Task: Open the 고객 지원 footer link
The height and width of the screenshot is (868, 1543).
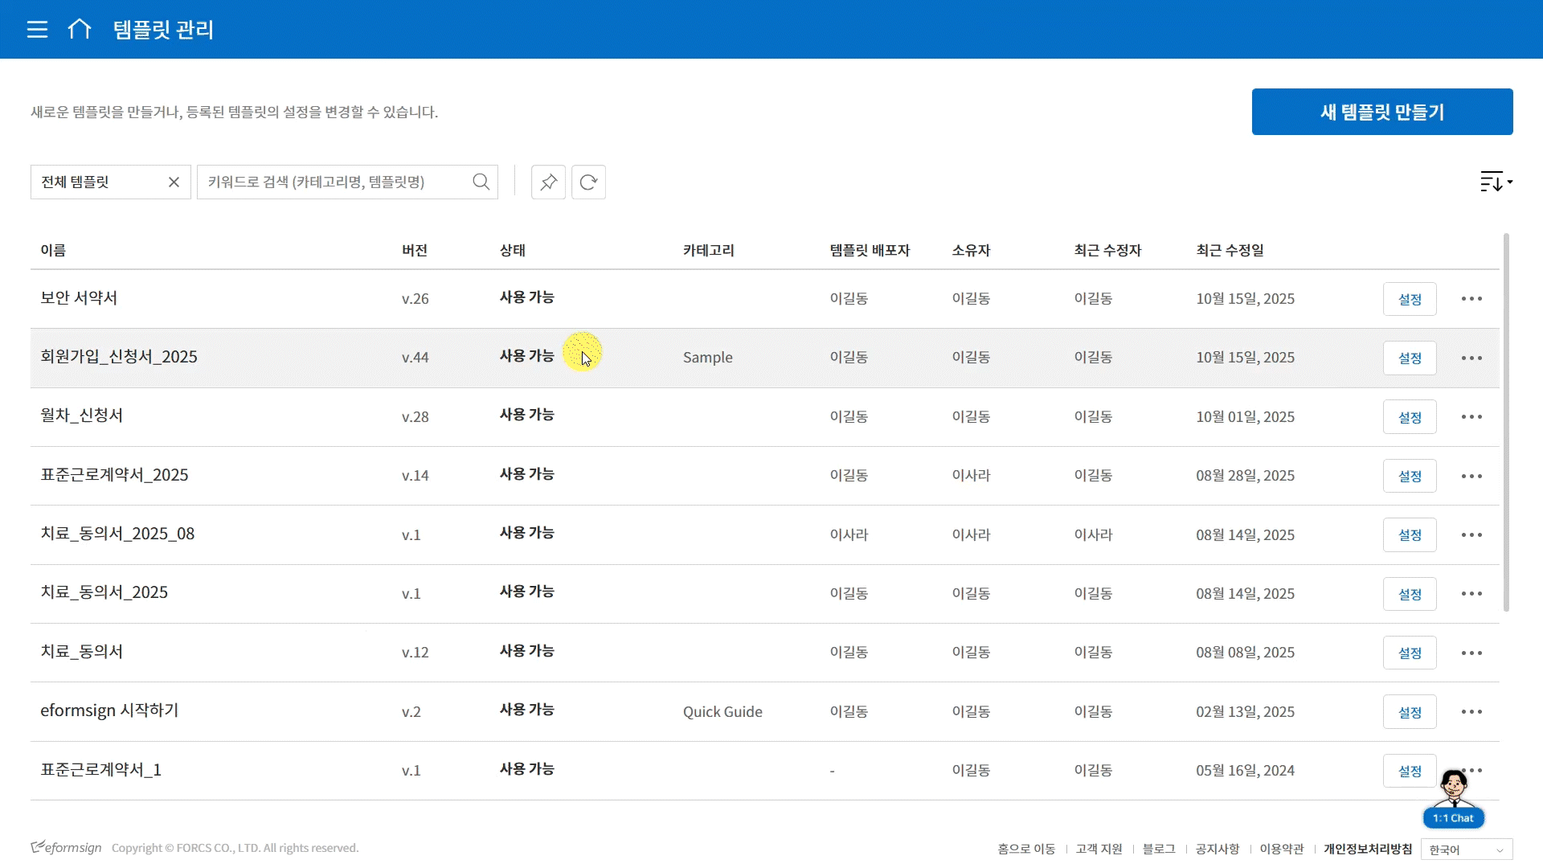Action: coord(1099,849)
